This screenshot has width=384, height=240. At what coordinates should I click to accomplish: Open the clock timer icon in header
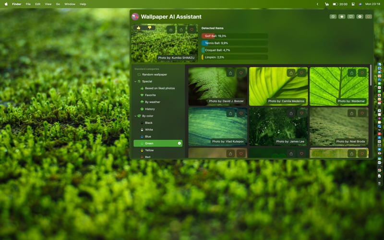[333, 16]
